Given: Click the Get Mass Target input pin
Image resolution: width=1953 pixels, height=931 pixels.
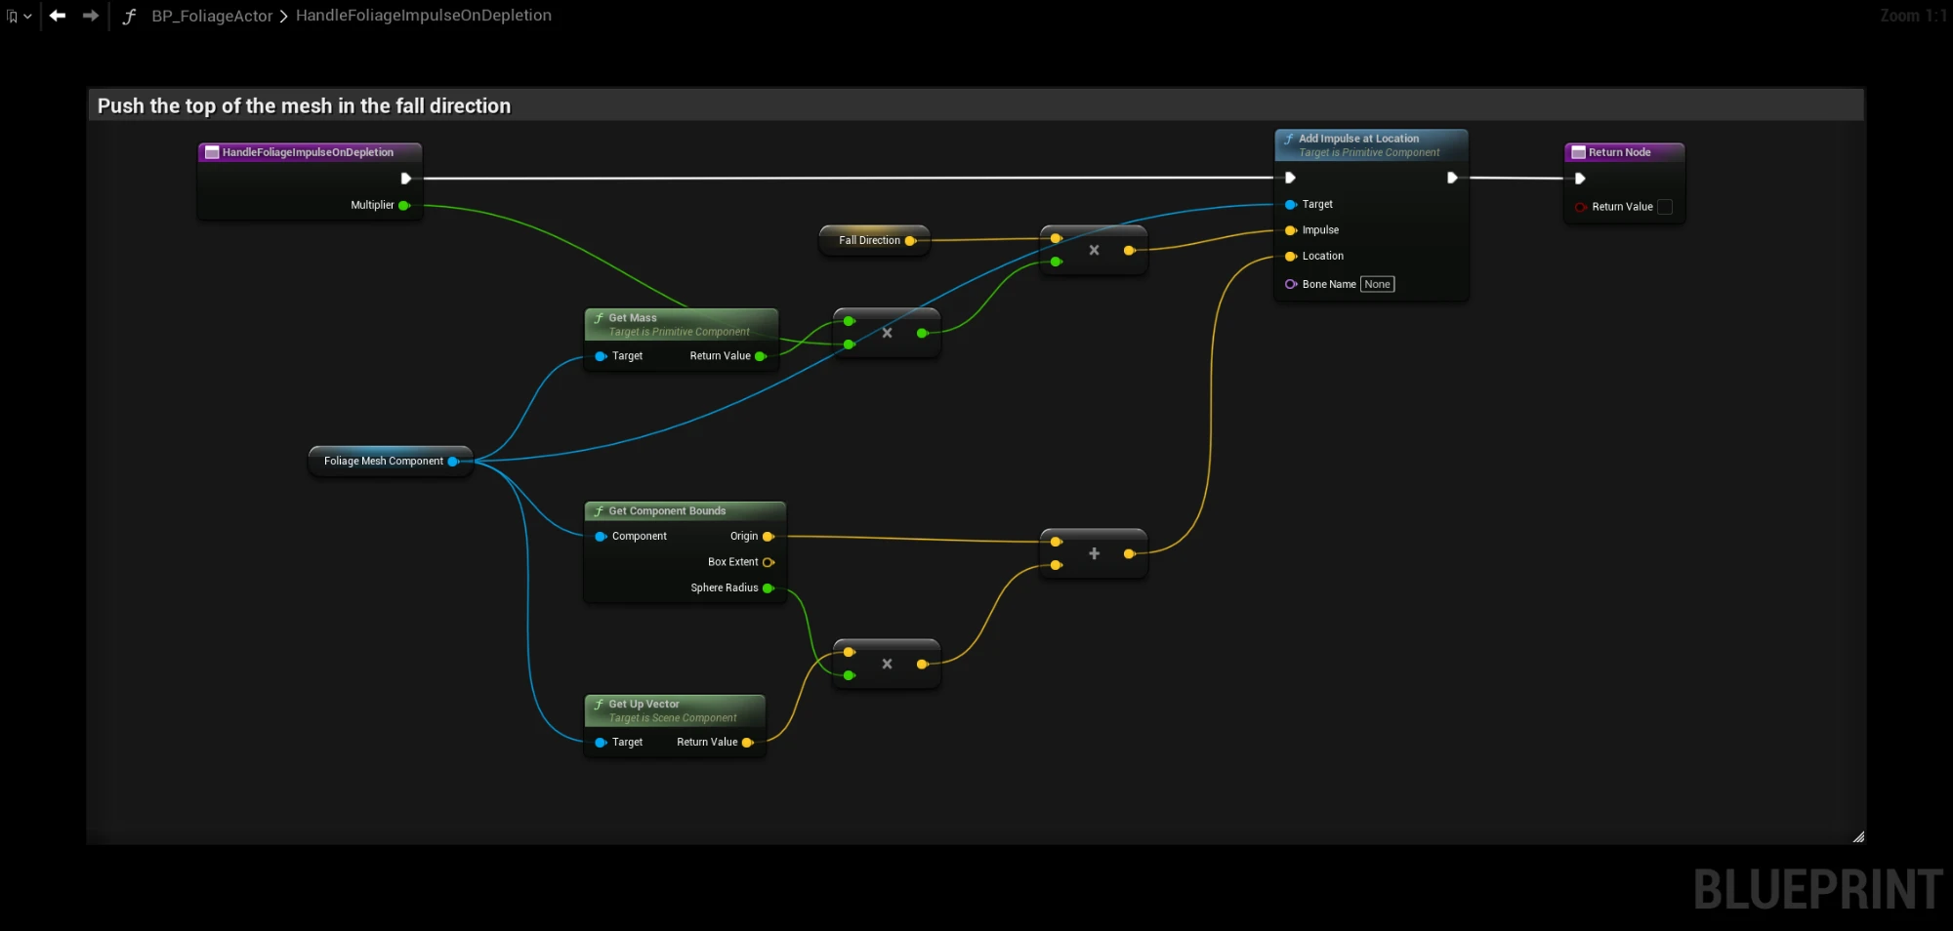Looking at the screenshot, I should [x=601, y=356].
